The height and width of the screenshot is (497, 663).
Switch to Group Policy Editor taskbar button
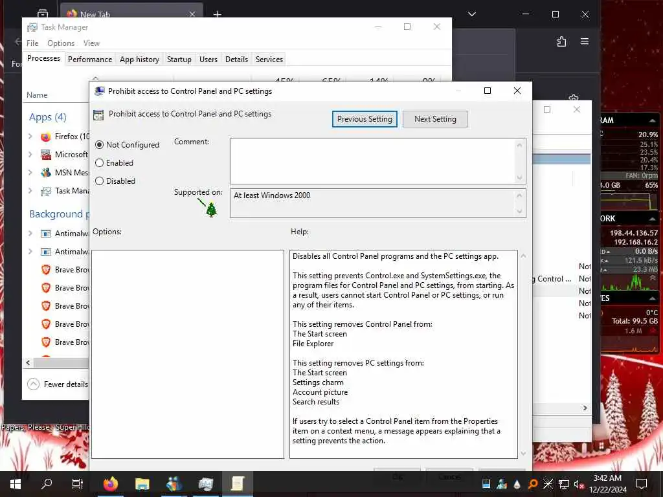(x=238, y=484)
